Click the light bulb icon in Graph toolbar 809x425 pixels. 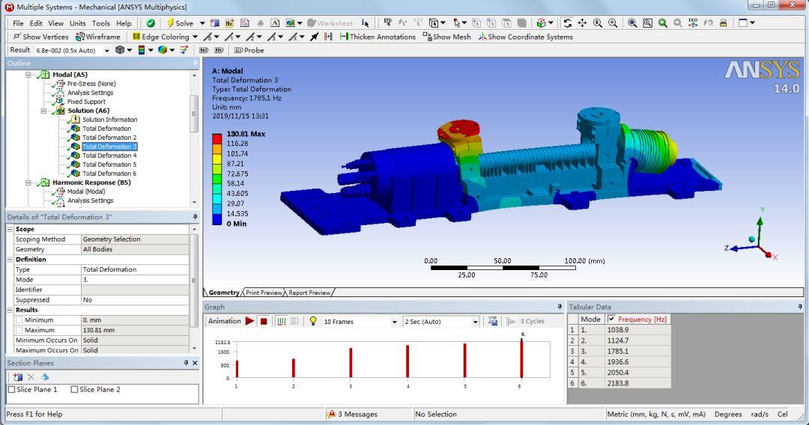click(x=312, y=321)
